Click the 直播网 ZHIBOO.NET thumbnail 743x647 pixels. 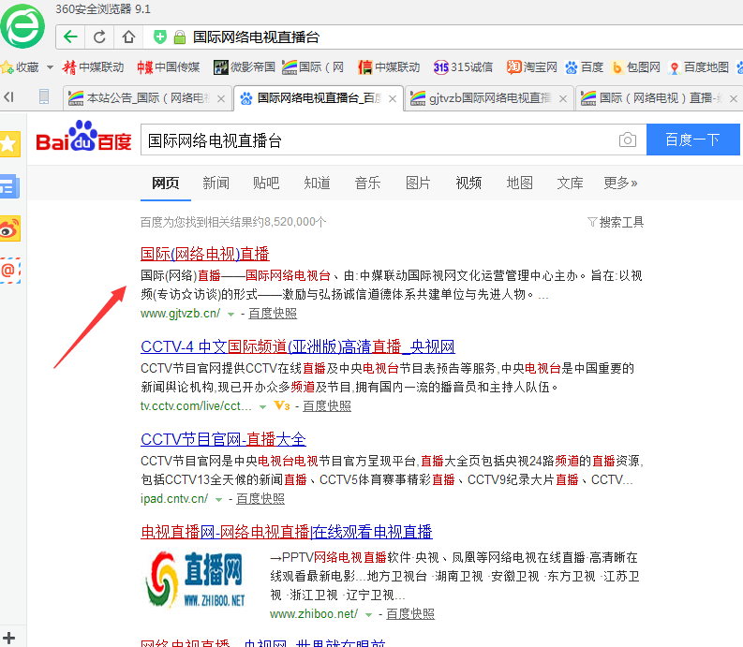[x=195, y=580]
